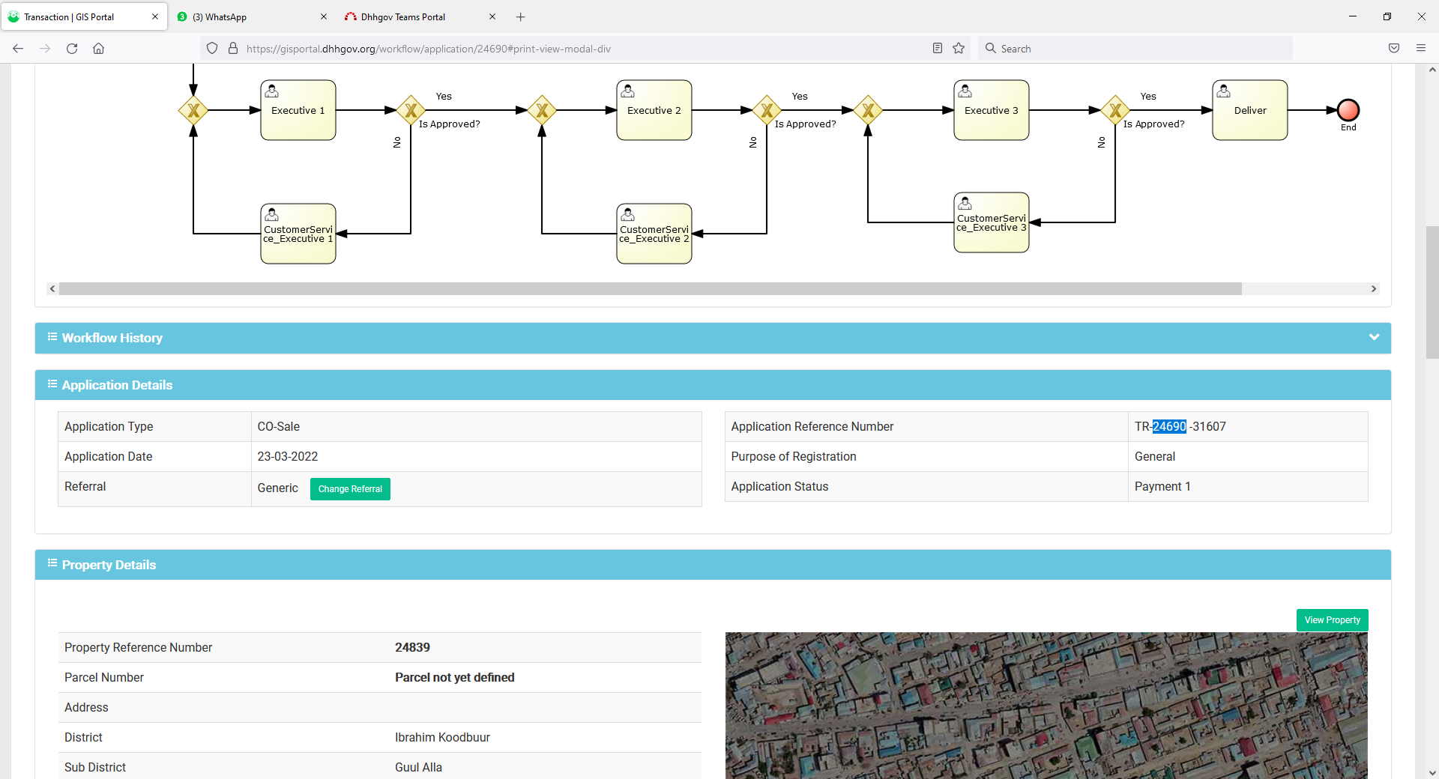Click the red End event circle
1439x779 pixels.
(x=1348, y=110)
